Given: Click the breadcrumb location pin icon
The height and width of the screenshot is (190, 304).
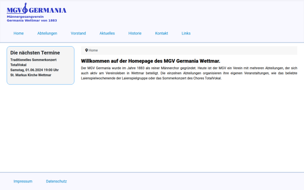Looking at the screenshot, I should click(x=87, y=50).
